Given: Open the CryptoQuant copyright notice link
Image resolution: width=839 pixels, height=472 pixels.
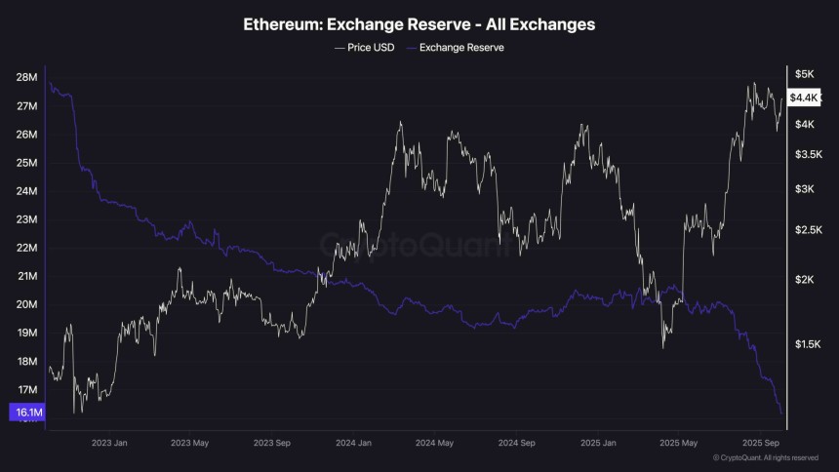Looking at the screenshot, I should [x=765, y=457].
